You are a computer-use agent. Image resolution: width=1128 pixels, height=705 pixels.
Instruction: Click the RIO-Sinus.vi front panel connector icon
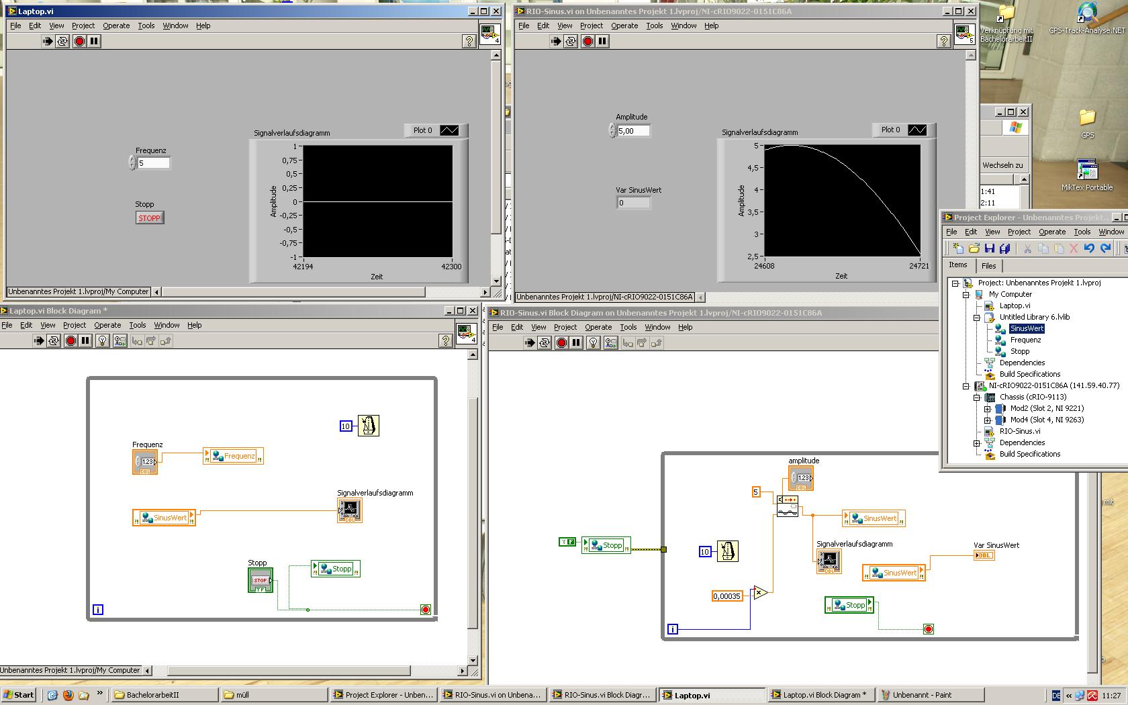(x=964, y=34)
